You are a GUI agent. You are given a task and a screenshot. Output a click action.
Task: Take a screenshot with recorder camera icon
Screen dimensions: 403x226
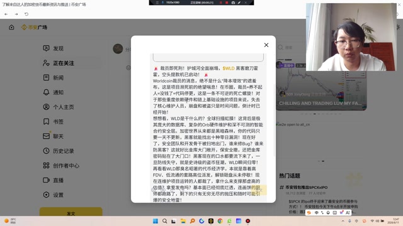click(x=233, y=3)
